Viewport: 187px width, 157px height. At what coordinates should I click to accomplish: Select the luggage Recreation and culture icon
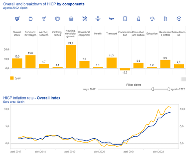point(138,19)
